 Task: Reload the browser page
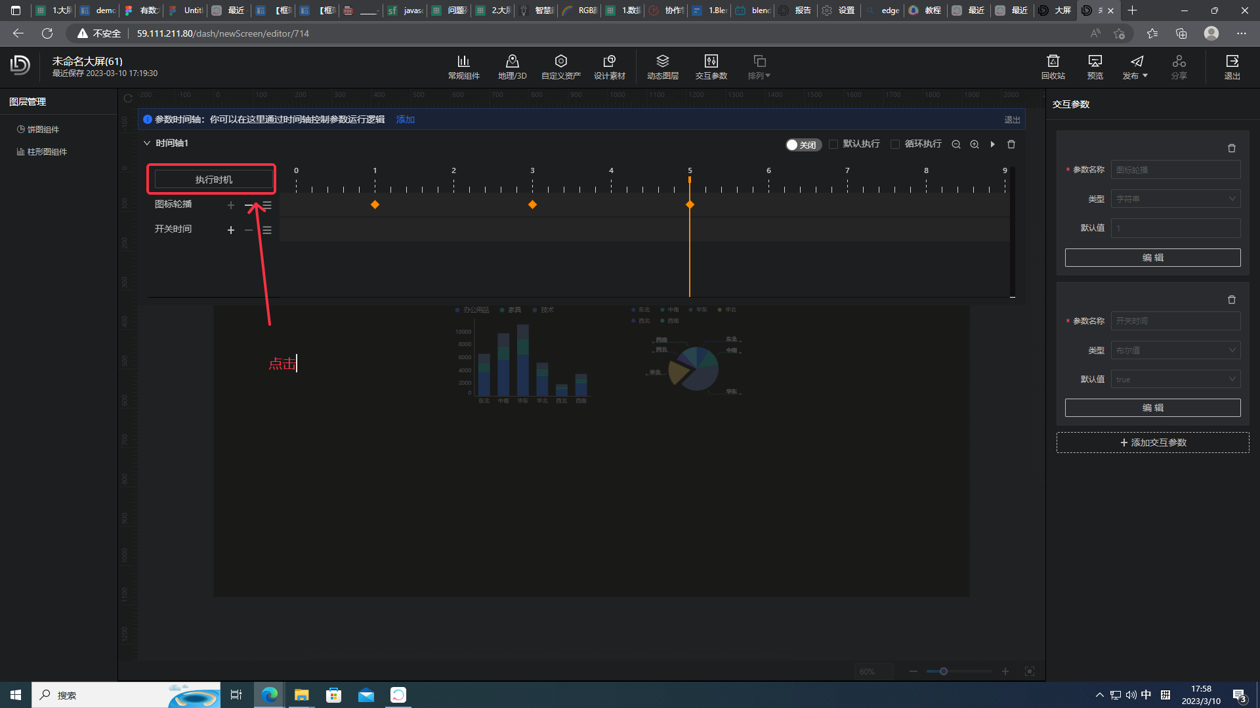tap(47, 33)
